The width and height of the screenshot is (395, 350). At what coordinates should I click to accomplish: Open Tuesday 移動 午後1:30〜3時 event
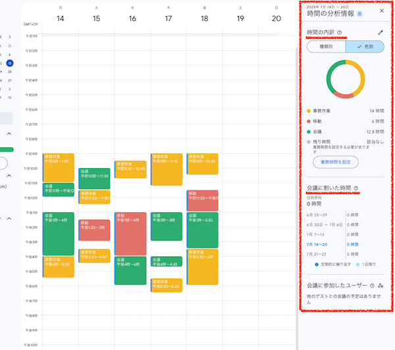point(94,230)
